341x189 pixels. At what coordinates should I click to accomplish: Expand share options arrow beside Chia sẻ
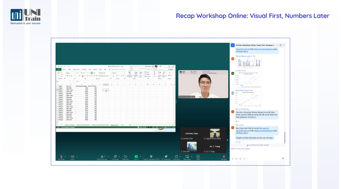click(x=141, y=157)
